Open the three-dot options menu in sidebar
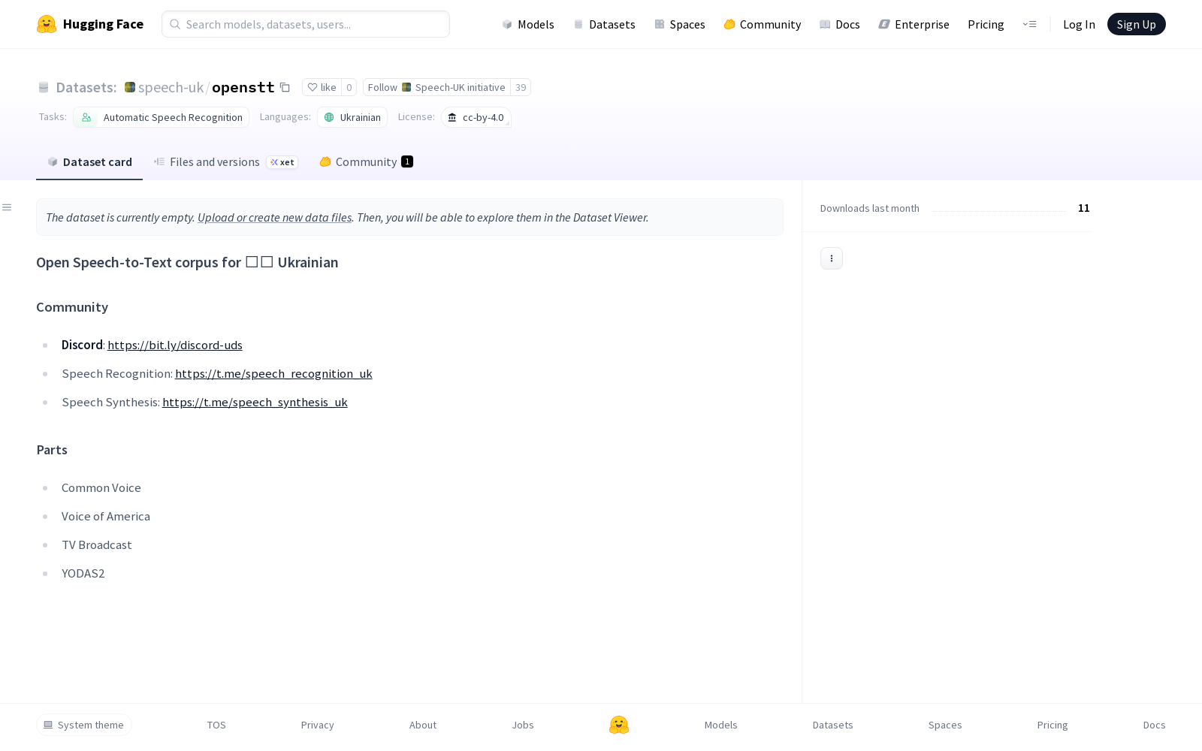This screenshot has width=1202, height=751. point(832,258)
